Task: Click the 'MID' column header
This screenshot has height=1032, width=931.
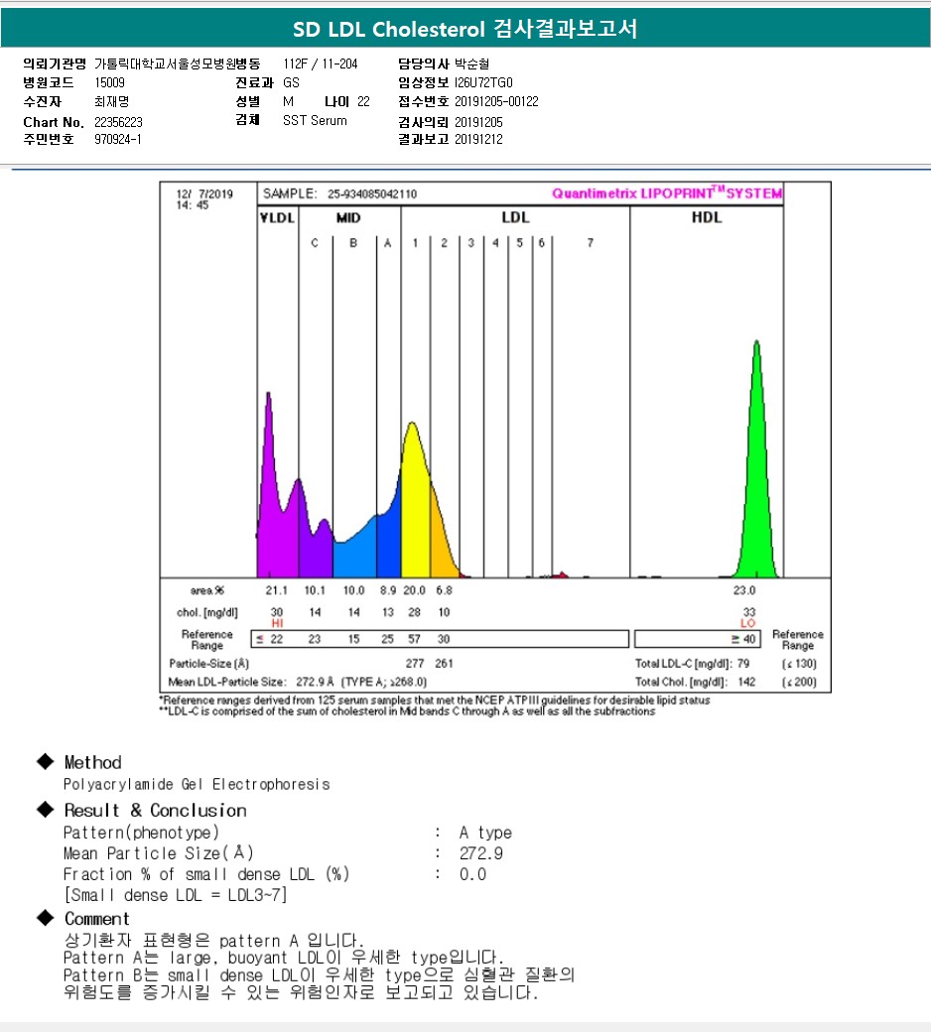Action: pyautogui.click(x=348, y=218)
